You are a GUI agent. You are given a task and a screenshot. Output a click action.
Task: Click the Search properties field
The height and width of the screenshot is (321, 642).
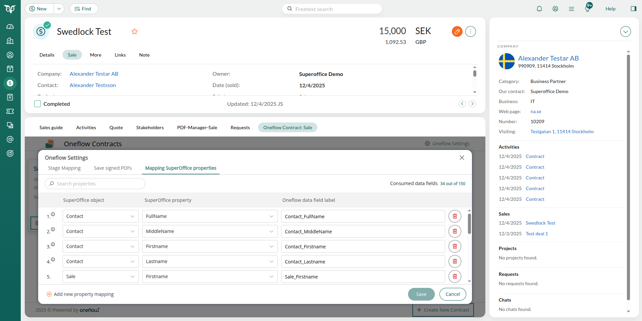click(95, 183)
